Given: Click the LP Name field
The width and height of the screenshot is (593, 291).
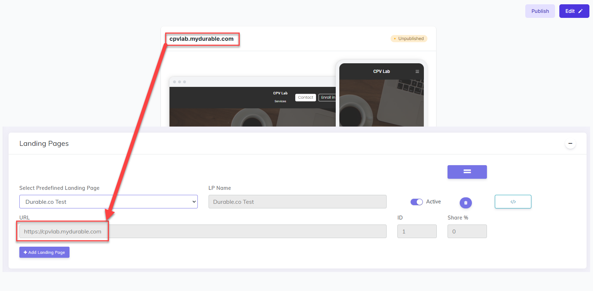Looking at the screenshot, I should (297, 202).
